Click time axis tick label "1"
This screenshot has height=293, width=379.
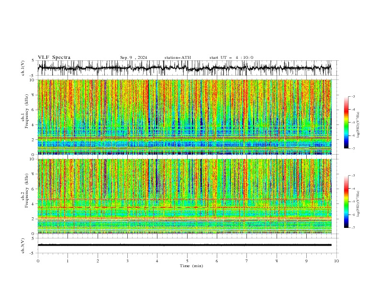tap(67, 261)
